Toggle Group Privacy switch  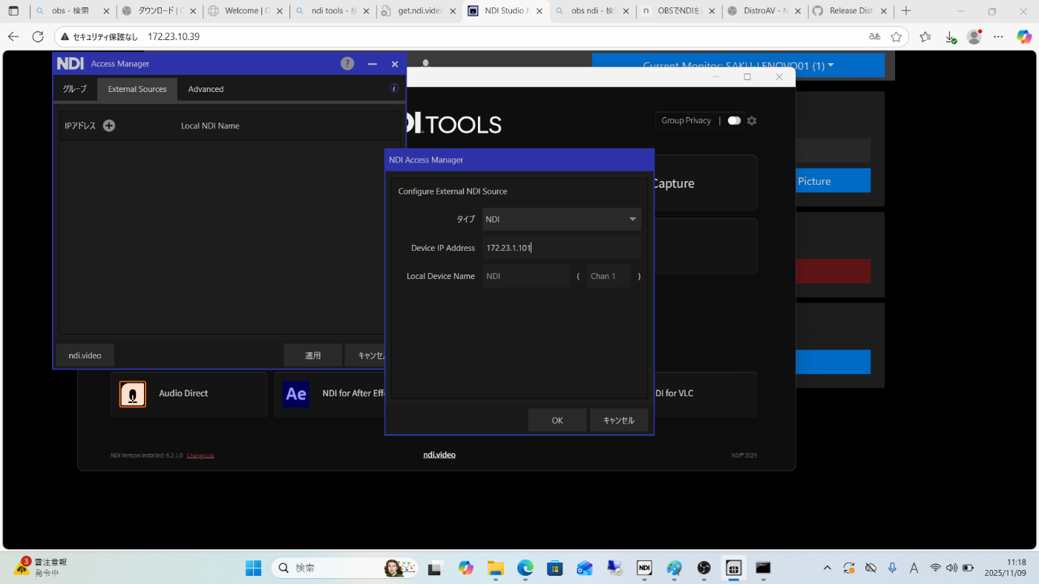pyautogui.click(x=734, y=120)
